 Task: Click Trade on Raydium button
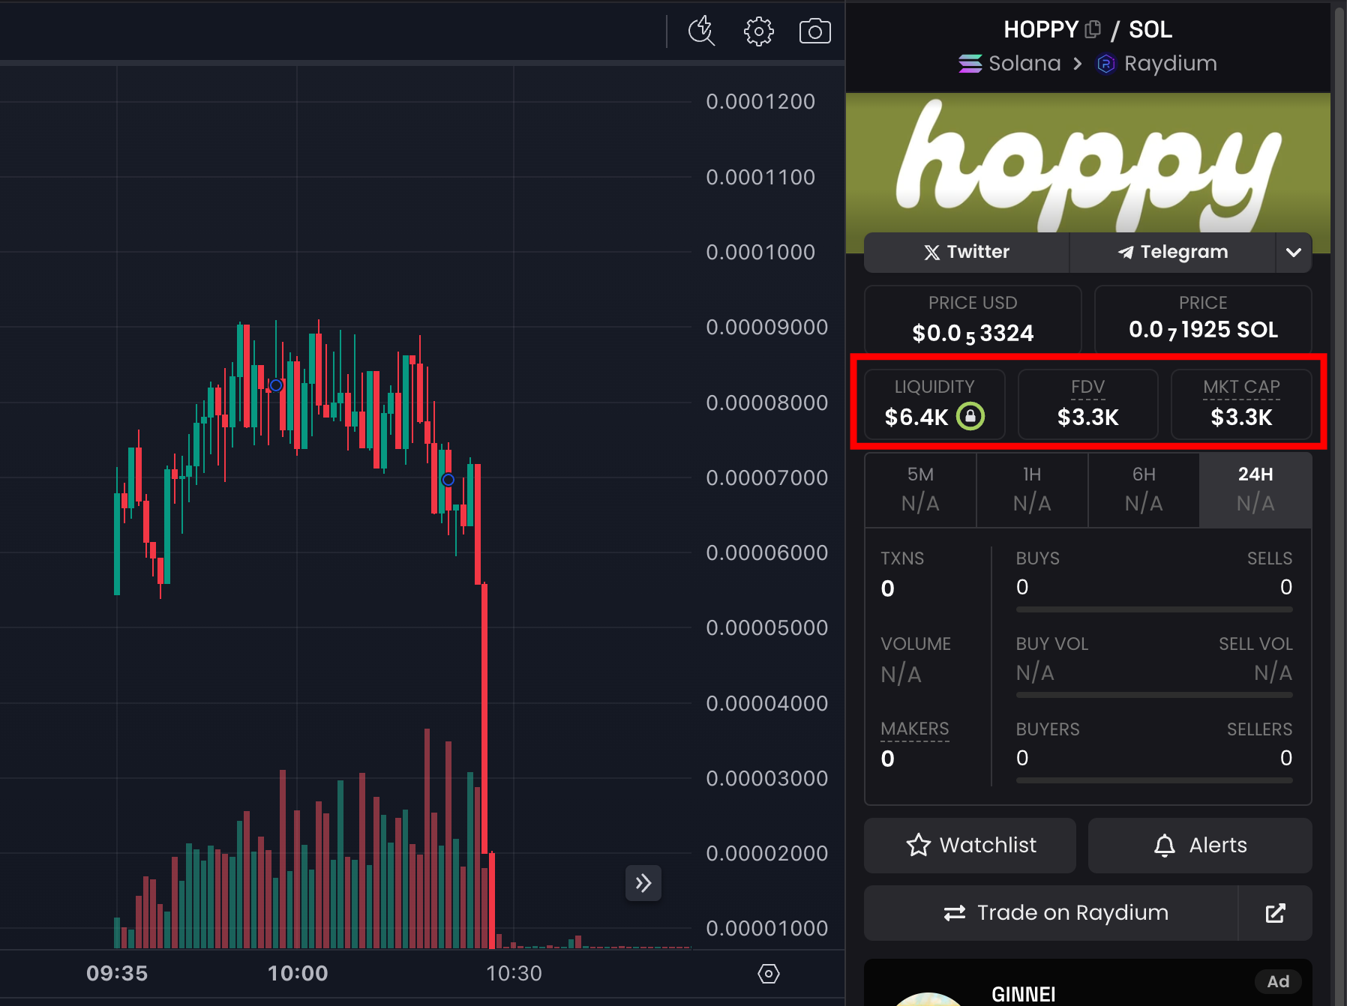point(1051,913)
